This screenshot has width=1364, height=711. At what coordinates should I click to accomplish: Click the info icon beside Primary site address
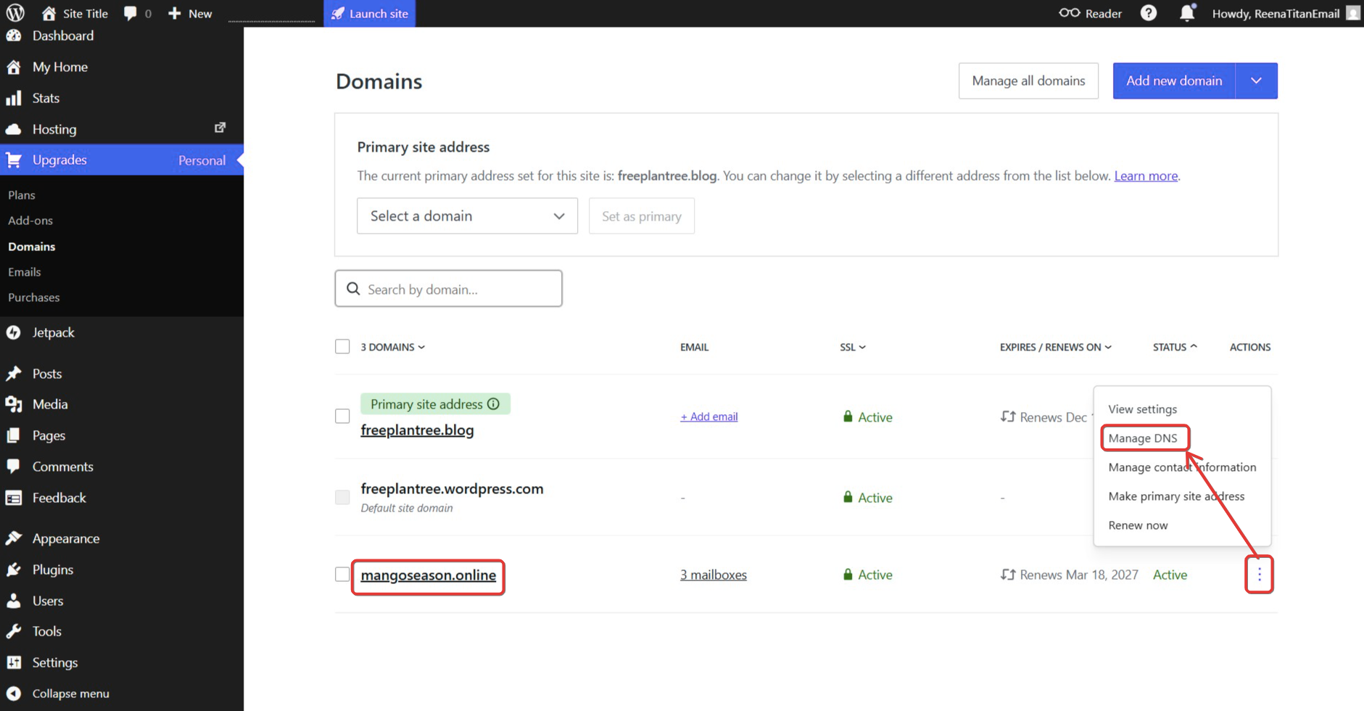[493, 403]
